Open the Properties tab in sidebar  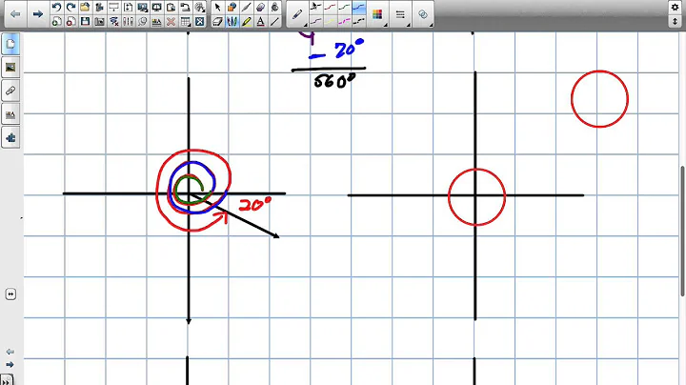coord(10,114)
